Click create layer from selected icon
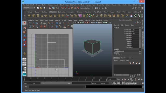Image resolution: width=166 pixels, height=93 pixels. [140, 63]
